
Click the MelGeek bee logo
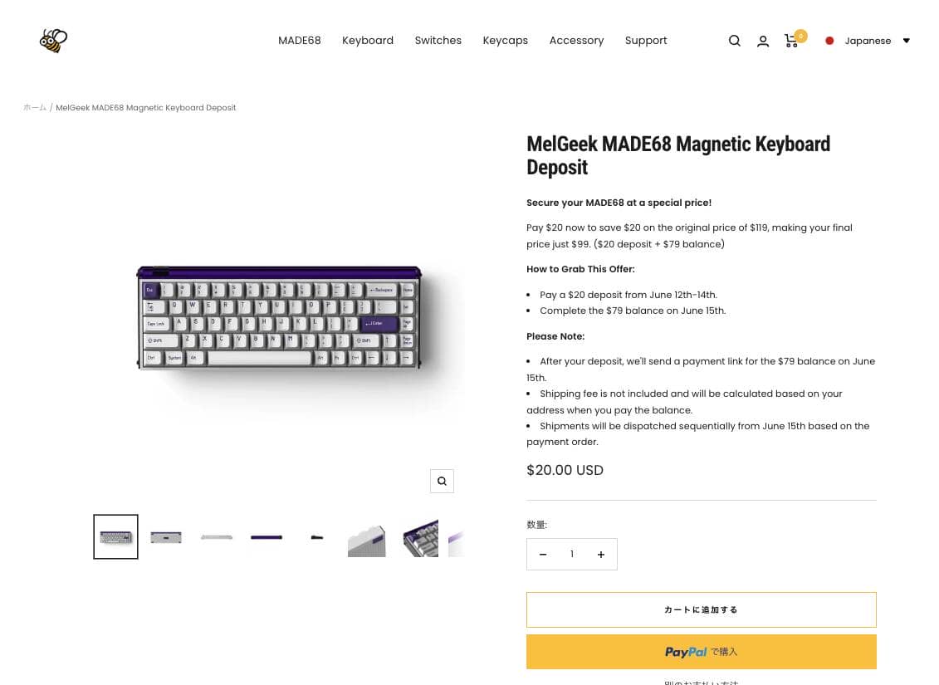point(53,40)
